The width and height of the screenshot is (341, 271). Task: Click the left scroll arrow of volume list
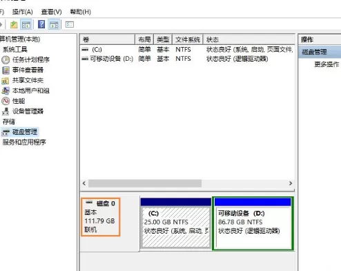pyautogui.click(x=84, y=183)
